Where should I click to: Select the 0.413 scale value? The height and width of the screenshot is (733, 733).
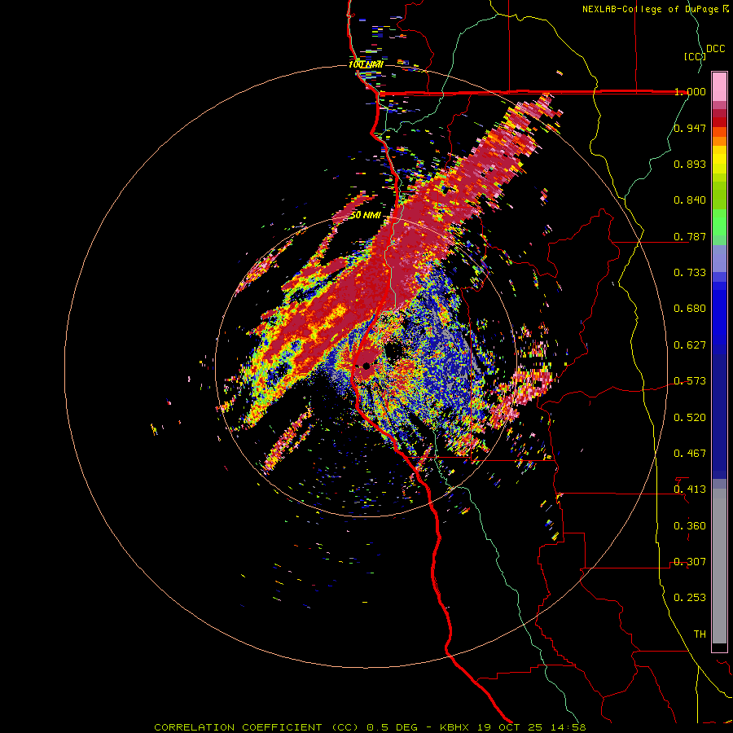(x=690, y=489)
